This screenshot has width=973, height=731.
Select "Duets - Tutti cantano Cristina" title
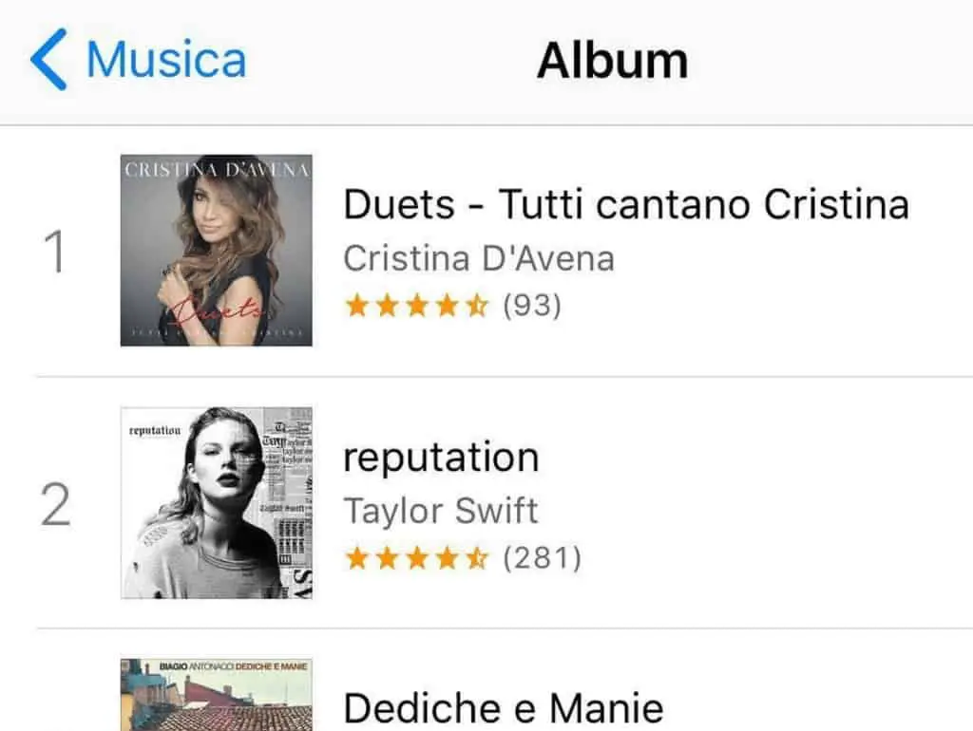625,204
